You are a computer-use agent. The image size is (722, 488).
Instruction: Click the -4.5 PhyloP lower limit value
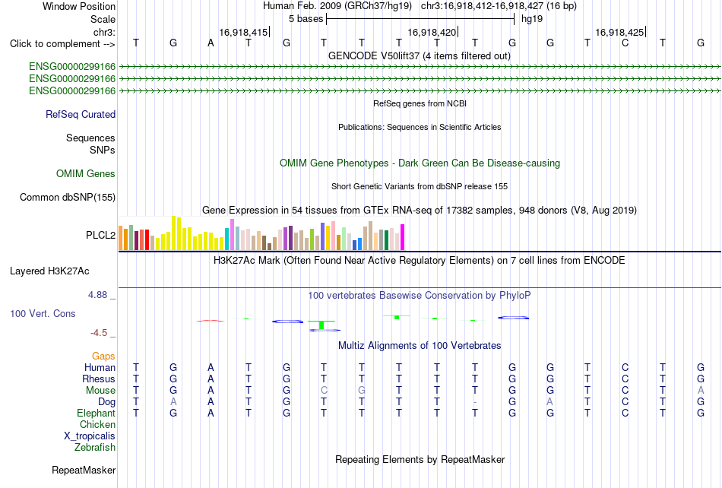click(x=99, y=332)
